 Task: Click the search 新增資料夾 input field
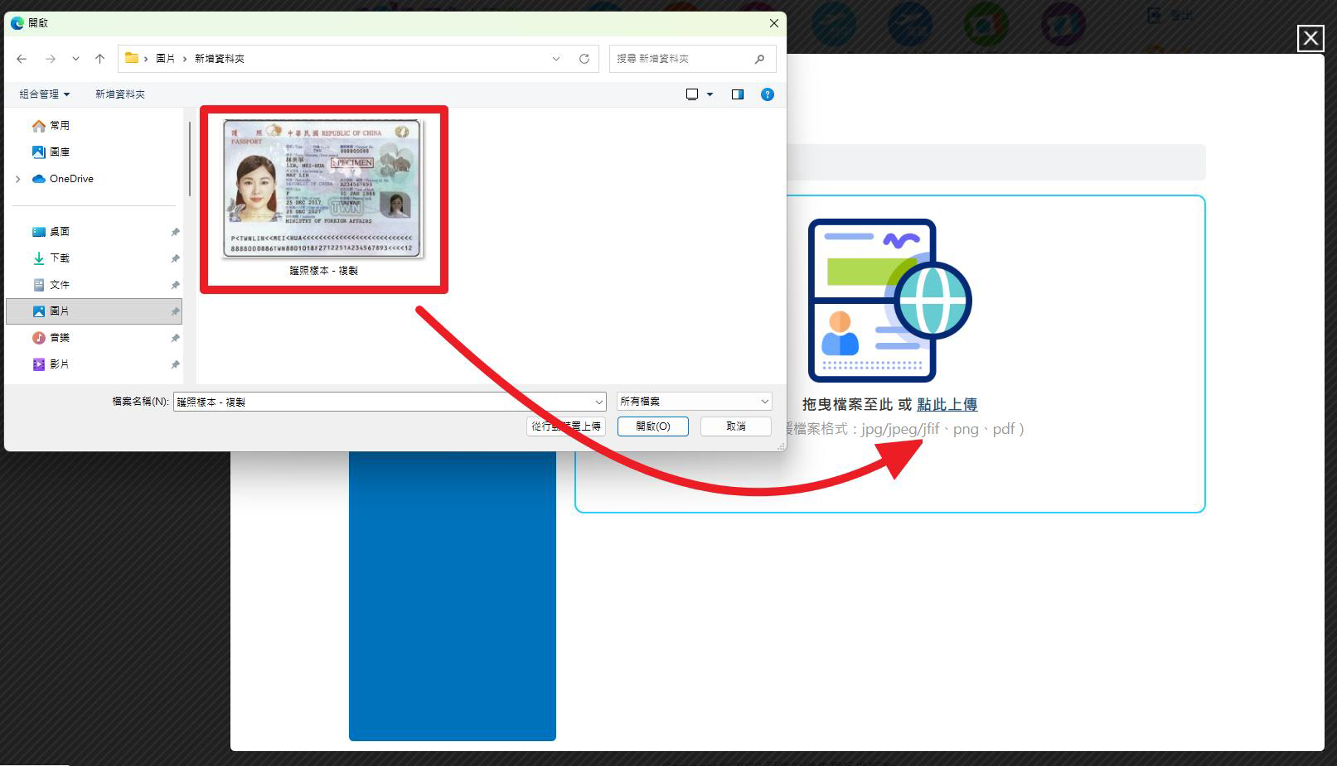680,59
